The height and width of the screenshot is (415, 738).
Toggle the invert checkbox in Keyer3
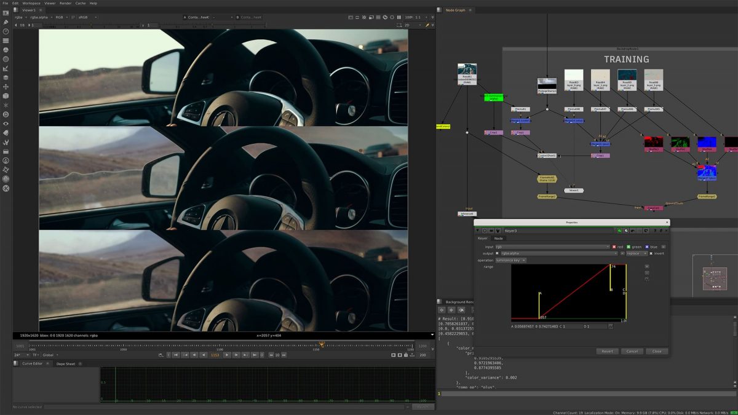click(651, 253)
